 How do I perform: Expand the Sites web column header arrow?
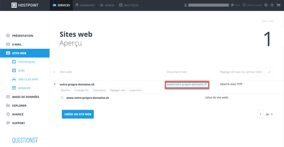point(54,72)
